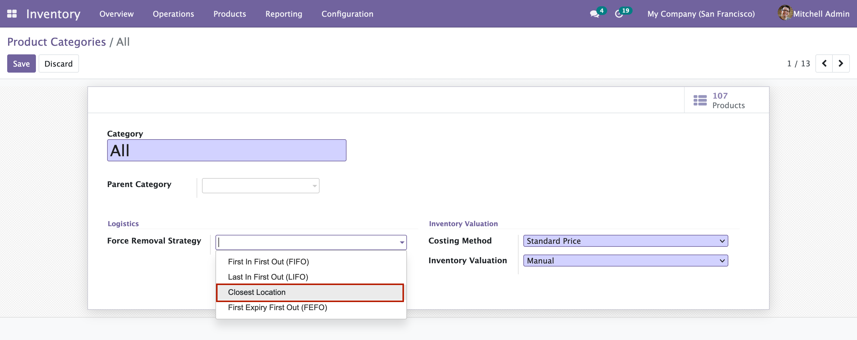This screenshot has width=857, height=340.
Task: Select Last In First Out (LIFO)
Action: pos(311,277)
